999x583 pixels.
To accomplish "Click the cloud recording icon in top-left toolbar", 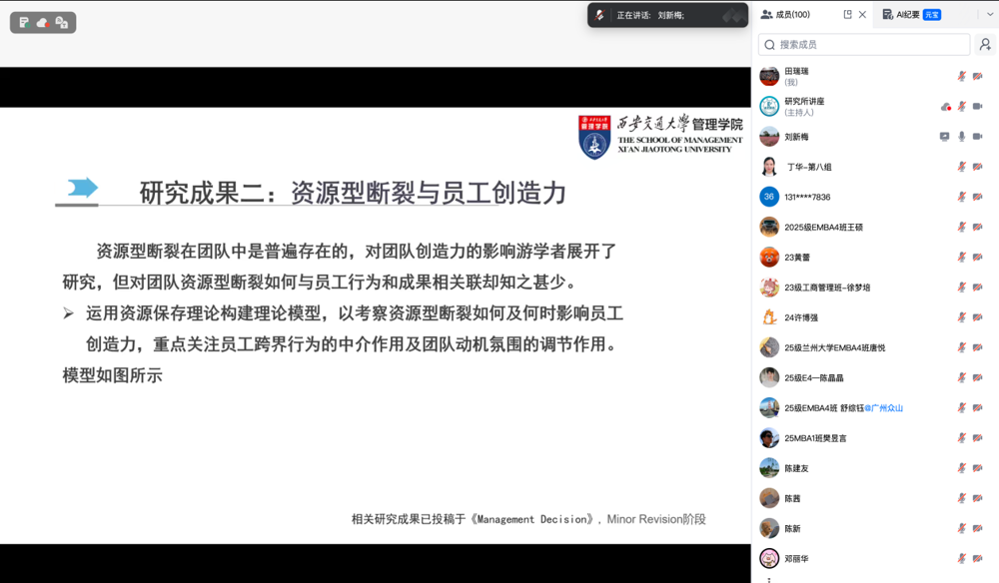I will tap(43, 22).
